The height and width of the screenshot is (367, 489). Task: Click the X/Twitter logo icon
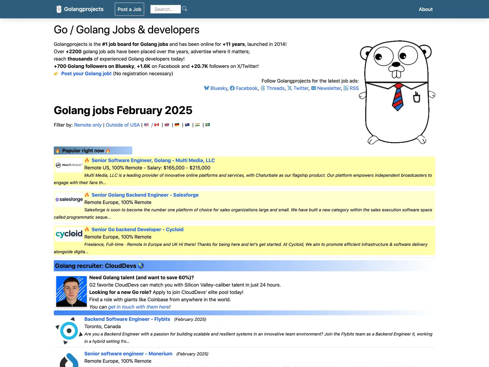pyautogui.click(x=290, y=88)
